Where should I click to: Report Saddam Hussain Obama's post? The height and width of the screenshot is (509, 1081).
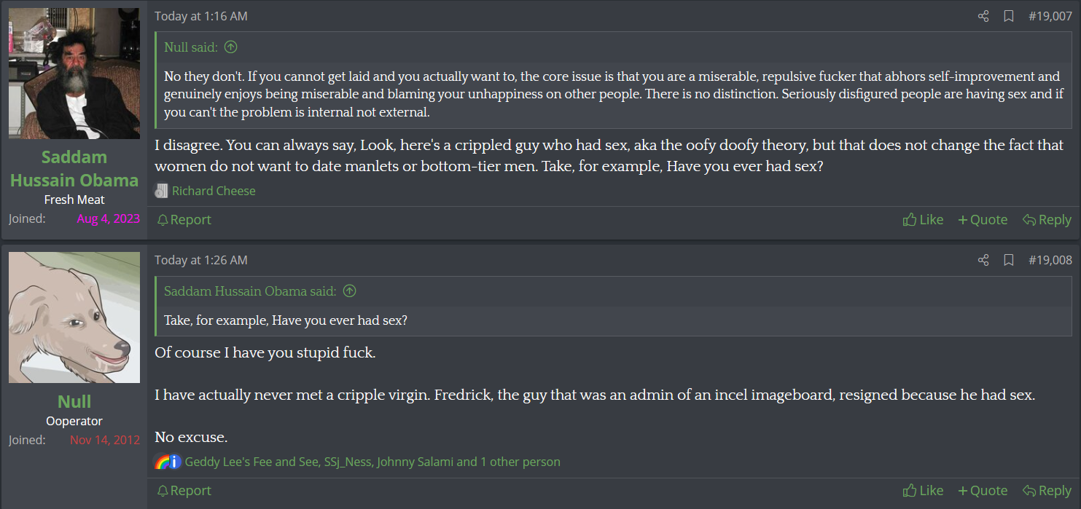pyautogui.click(x=184, y=220)
